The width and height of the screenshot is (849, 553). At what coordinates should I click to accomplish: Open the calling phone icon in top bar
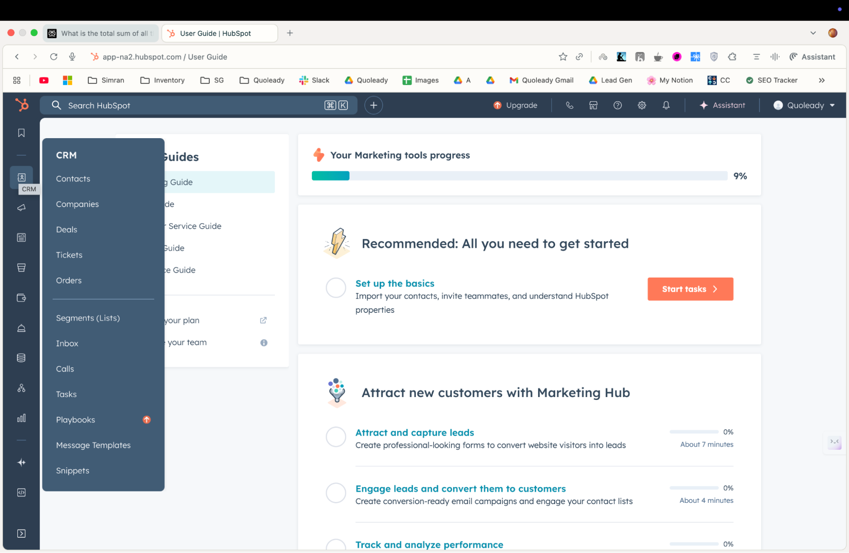point(569,105)
